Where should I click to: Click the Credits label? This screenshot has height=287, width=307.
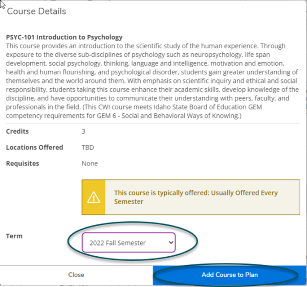tap(17, 131)
